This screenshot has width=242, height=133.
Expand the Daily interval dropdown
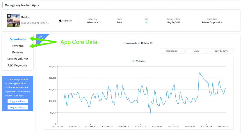(x=197, y=51)
